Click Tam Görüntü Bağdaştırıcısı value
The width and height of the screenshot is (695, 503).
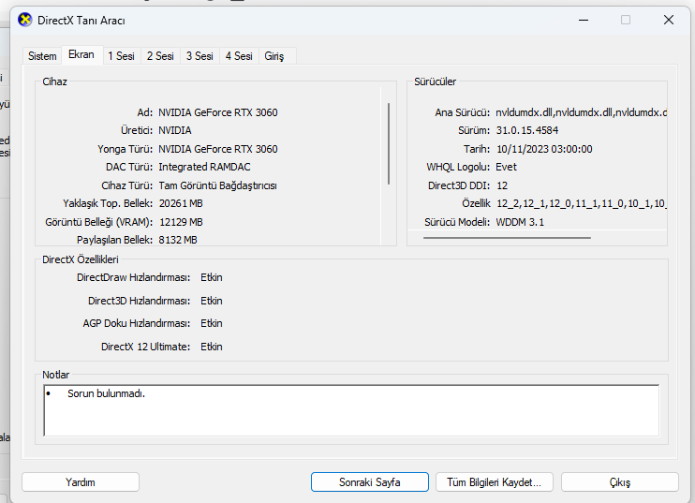click(217, 185)
